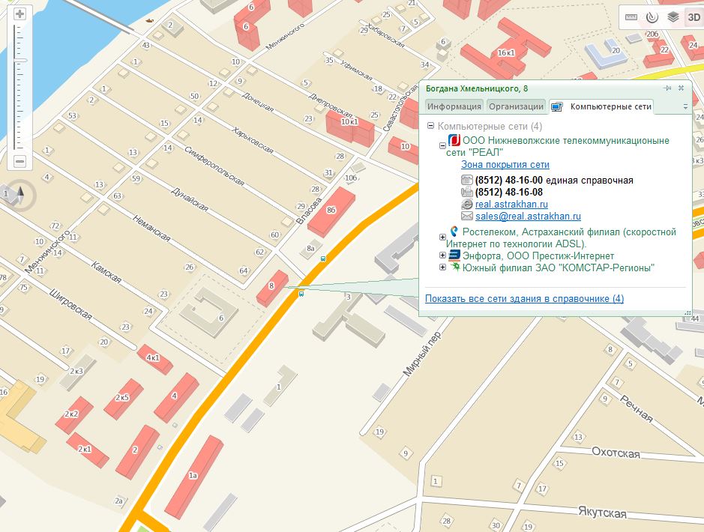Click the red building labeled 4к1
Image resolution: width=704 pixels, height=532 pixels.
tap(154, 359)
